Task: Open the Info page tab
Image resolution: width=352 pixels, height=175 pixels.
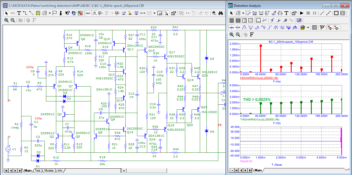Action: 60,171
